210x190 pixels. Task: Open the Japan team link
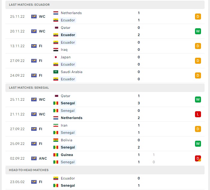click(x=66, y=57)
